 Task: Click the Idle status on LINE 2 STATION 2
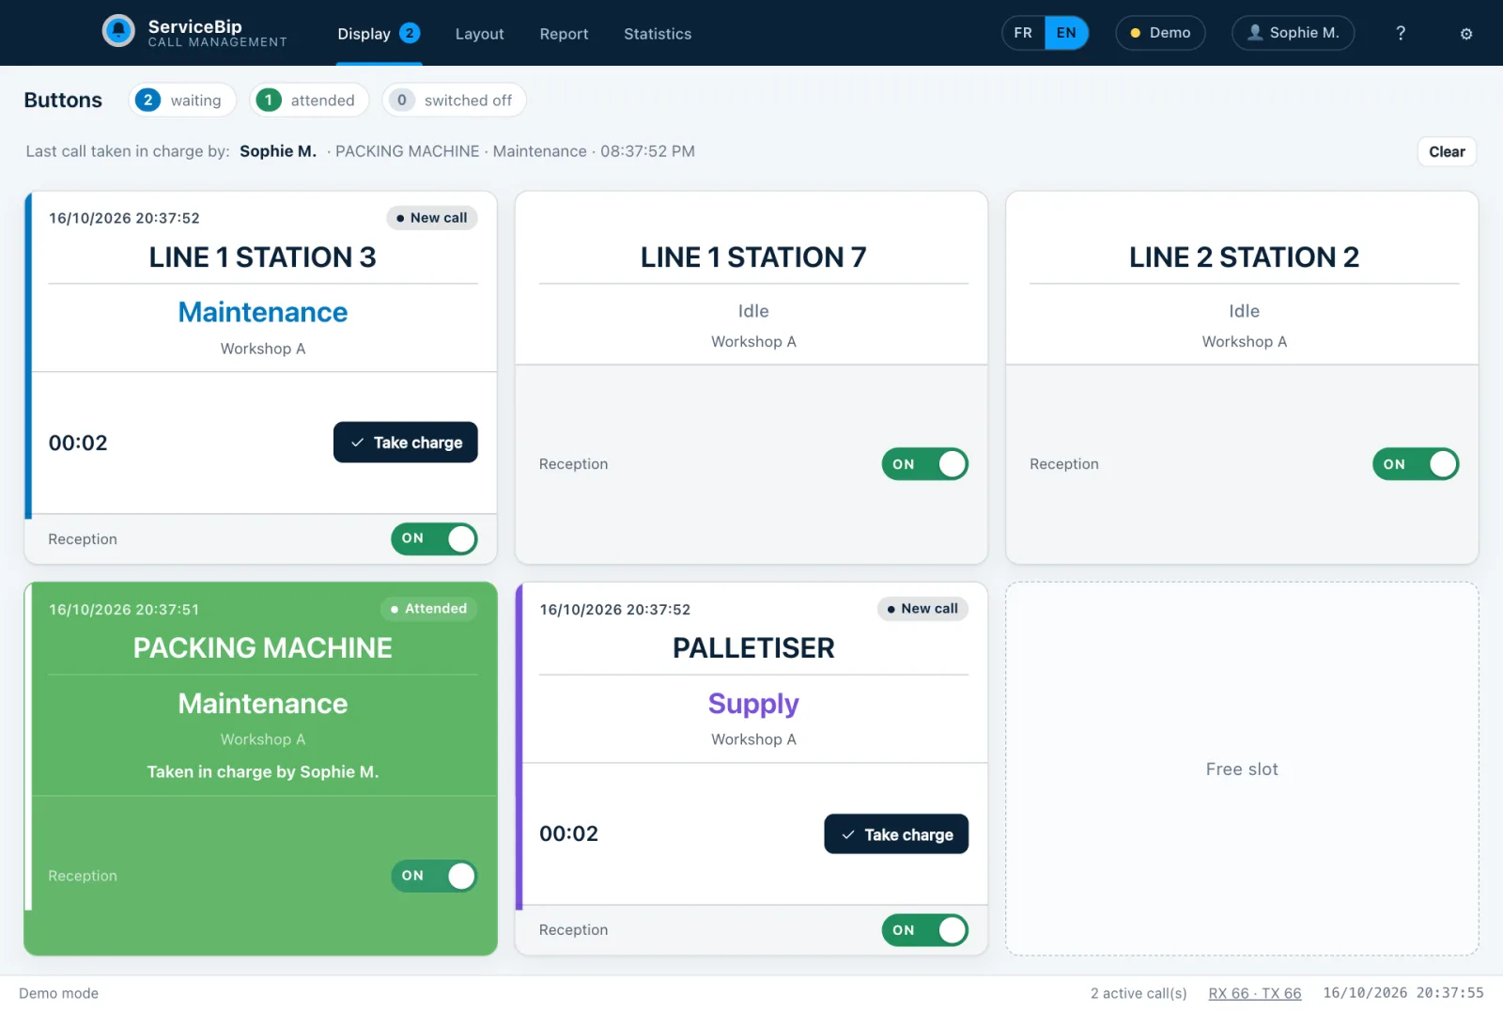1244,311
